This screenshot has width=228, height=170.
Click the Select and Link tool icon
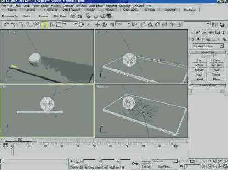(21, 24)
